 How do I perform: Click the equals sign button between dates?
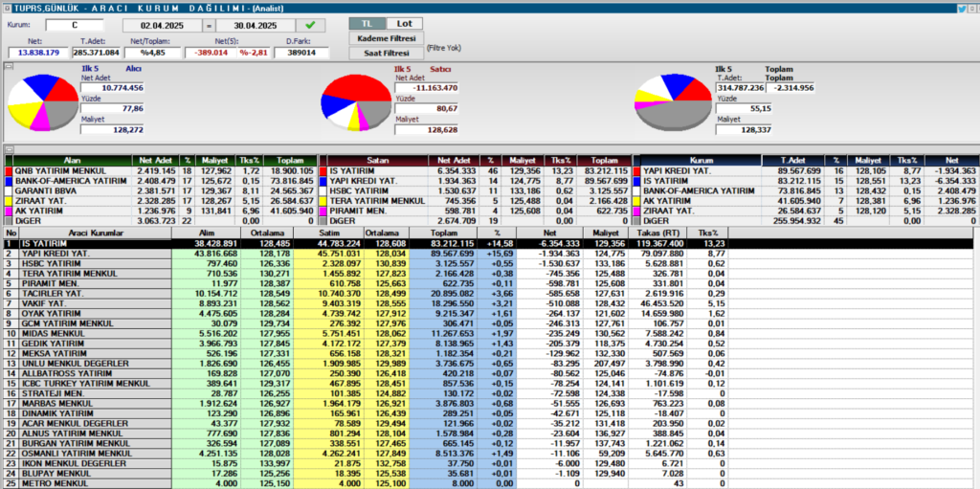209,26
